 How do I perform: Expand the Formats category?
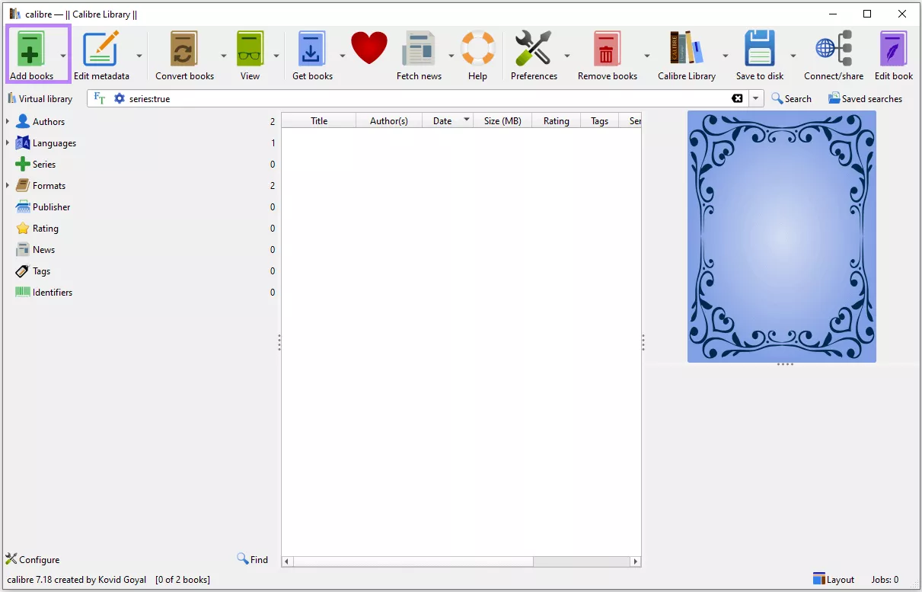[9, 185]
